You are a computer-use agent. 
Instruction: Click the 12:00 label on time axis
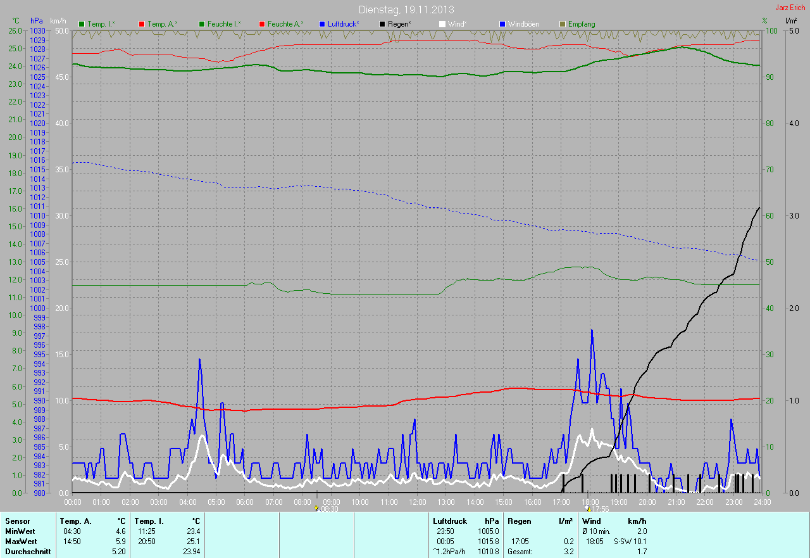[417, 502]
